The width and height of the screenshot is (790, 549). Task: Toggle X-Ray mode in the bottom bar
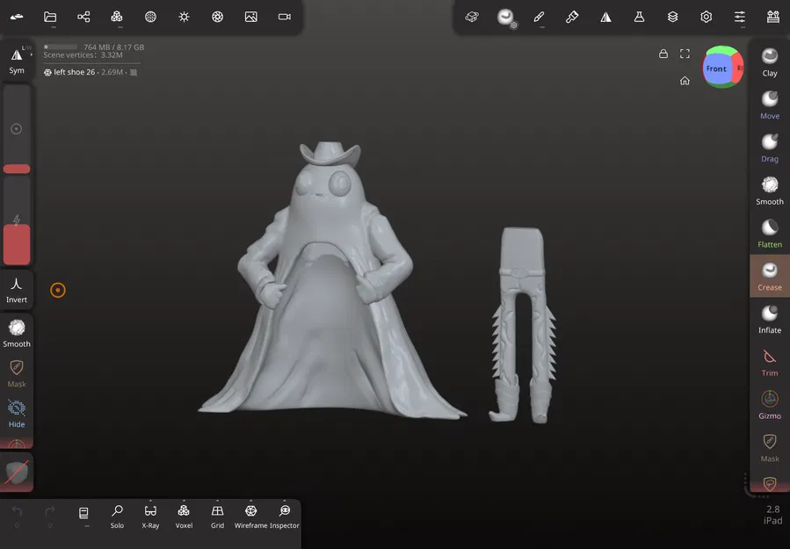pos(149,514)
